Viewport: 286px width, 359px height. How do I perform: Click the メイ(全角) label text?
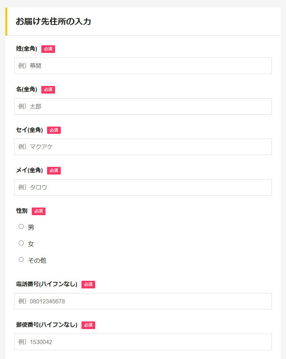(x=29, y=170)
